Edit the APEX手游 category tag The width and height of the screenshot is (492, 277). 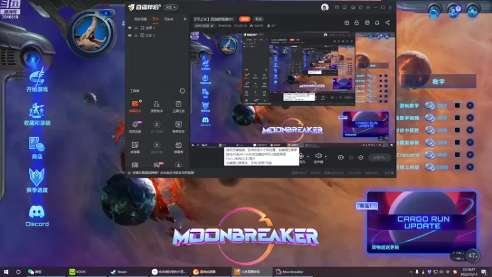tap(204, 26)
